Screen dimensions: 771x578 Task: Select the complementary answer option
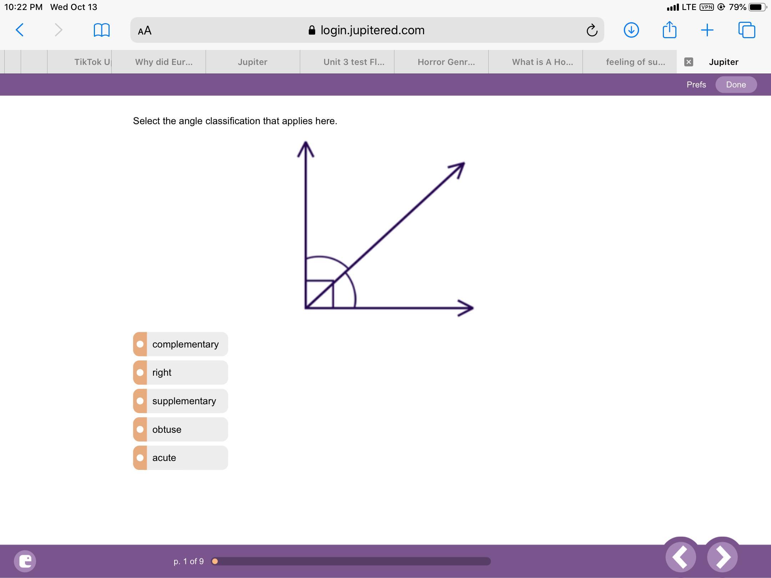click(x=181, y=344)
